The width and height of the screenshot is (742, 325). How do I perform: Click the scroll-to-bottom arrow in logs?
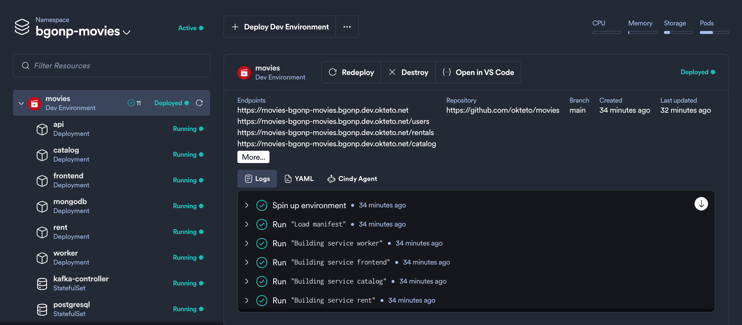(701, 204)
